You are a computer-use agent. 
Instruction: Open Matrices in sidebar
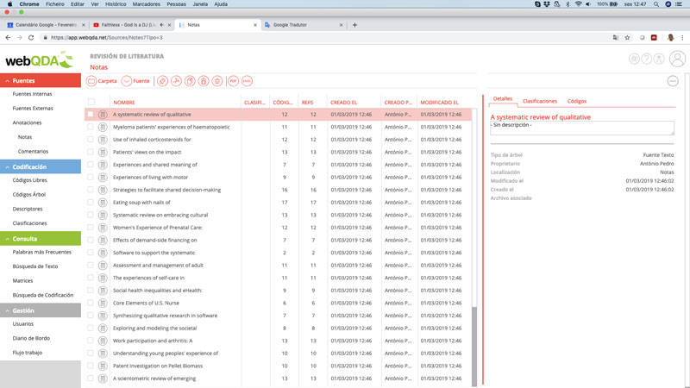pos(22,281)
